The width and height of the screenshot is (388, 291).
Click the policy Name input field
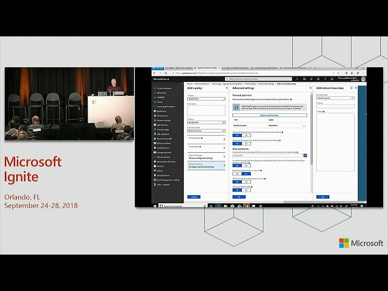(x=206, y=99)
